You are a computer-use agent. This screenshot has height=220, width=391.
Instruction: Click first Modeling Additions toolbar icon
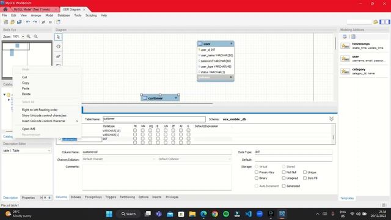pyautogui.click(x=345, y=37)
